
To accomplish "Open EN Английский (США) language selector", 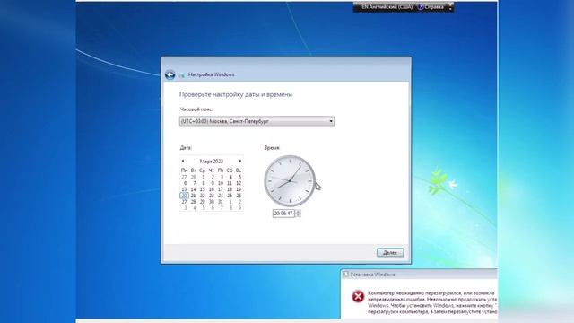I will coord(387,7).
